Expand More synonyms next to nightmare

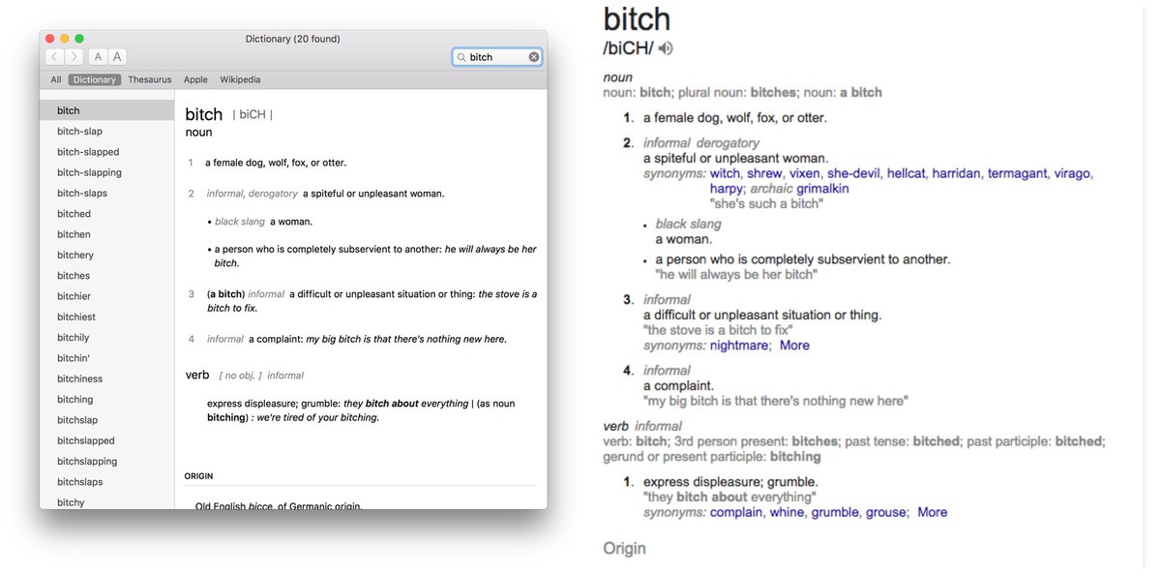[794, 346]
